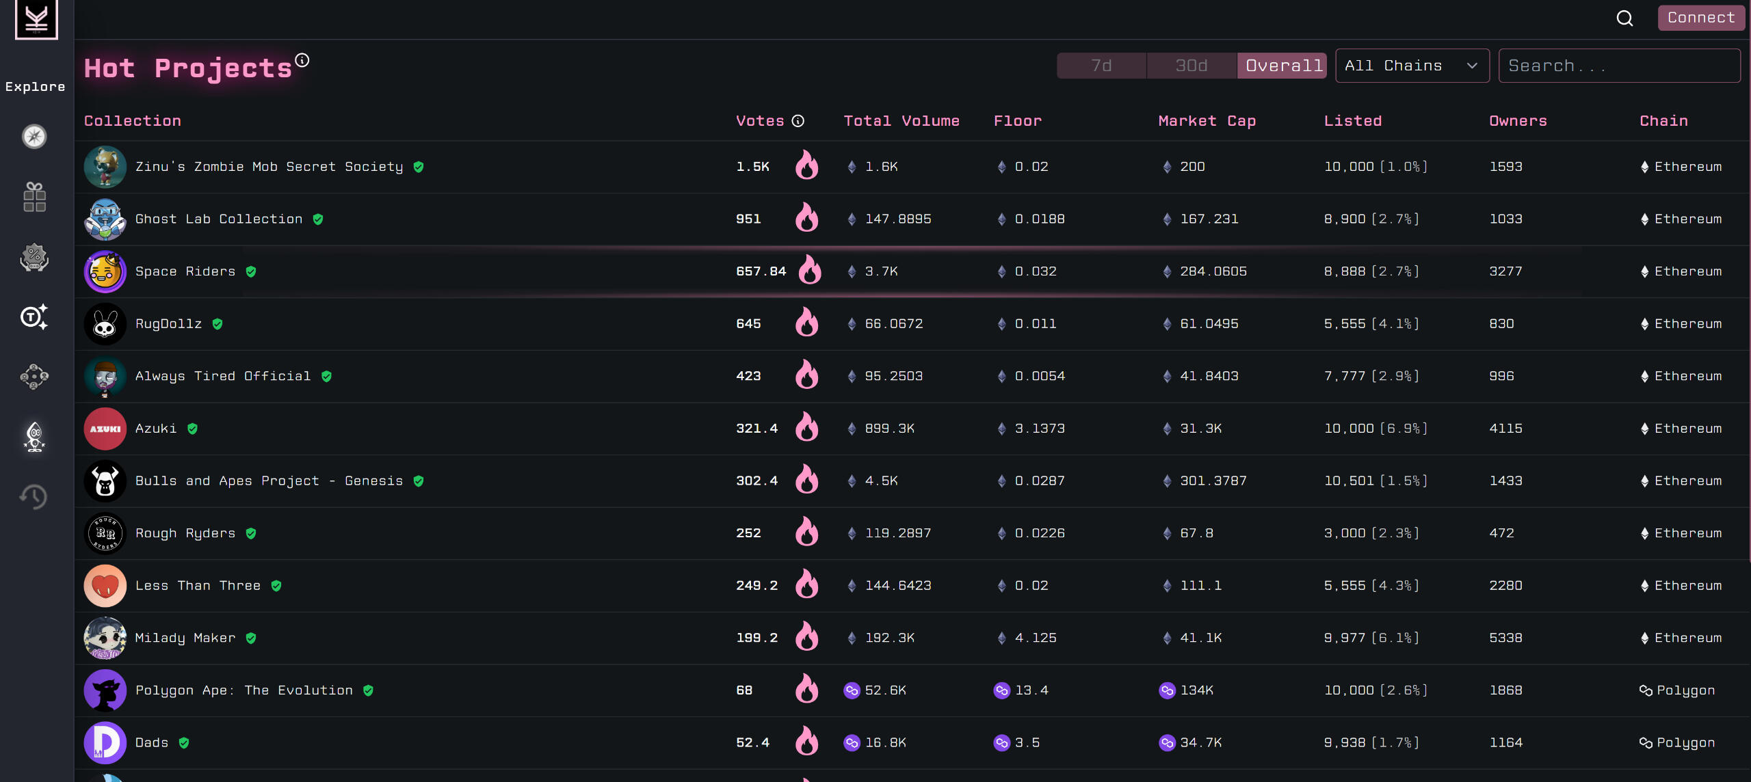Click Milady Maker floor 4.125

coord(1036,638)
